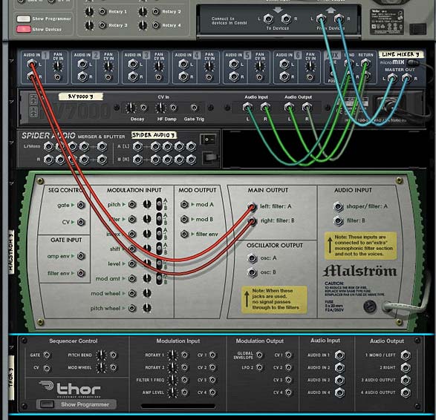The width and height of the screenshot is (436, 420).
Task: Click the Combinator Rotary 4 CV jack
Action: pos(156,25)
